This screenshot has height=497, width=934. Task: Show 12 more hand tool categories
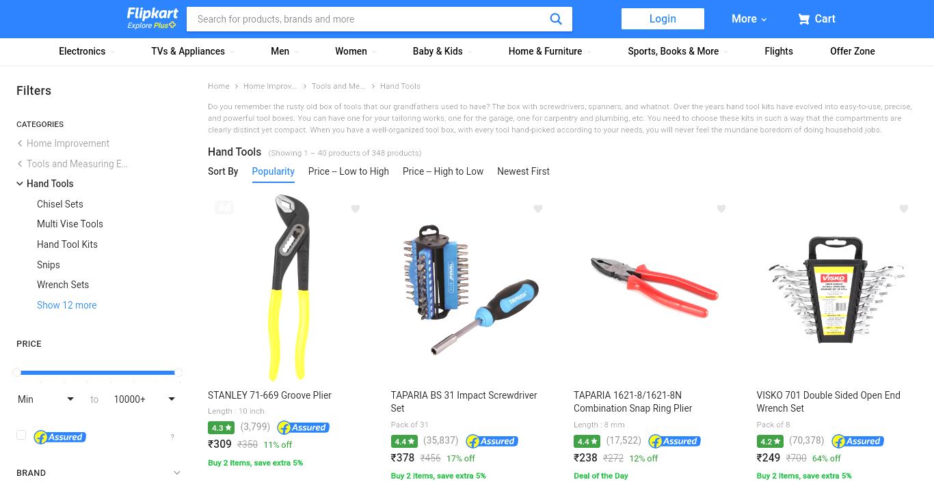(x=66, y=305)
